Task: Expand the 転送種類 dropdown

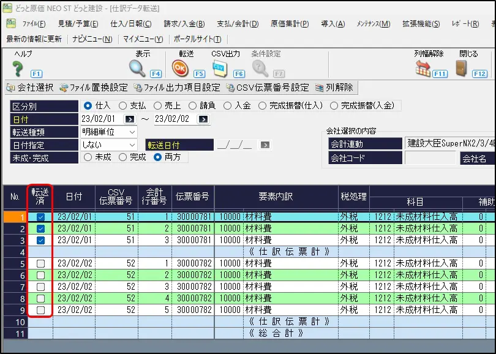Action: [x=132, y=132]
